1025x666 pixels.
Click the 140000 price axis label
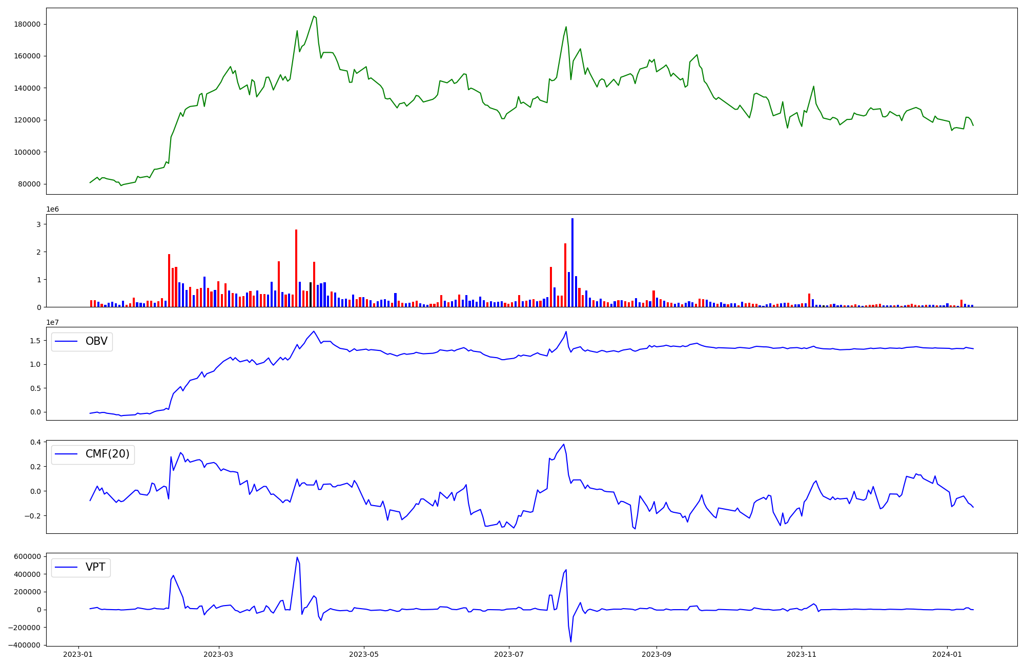pos(26,88)
